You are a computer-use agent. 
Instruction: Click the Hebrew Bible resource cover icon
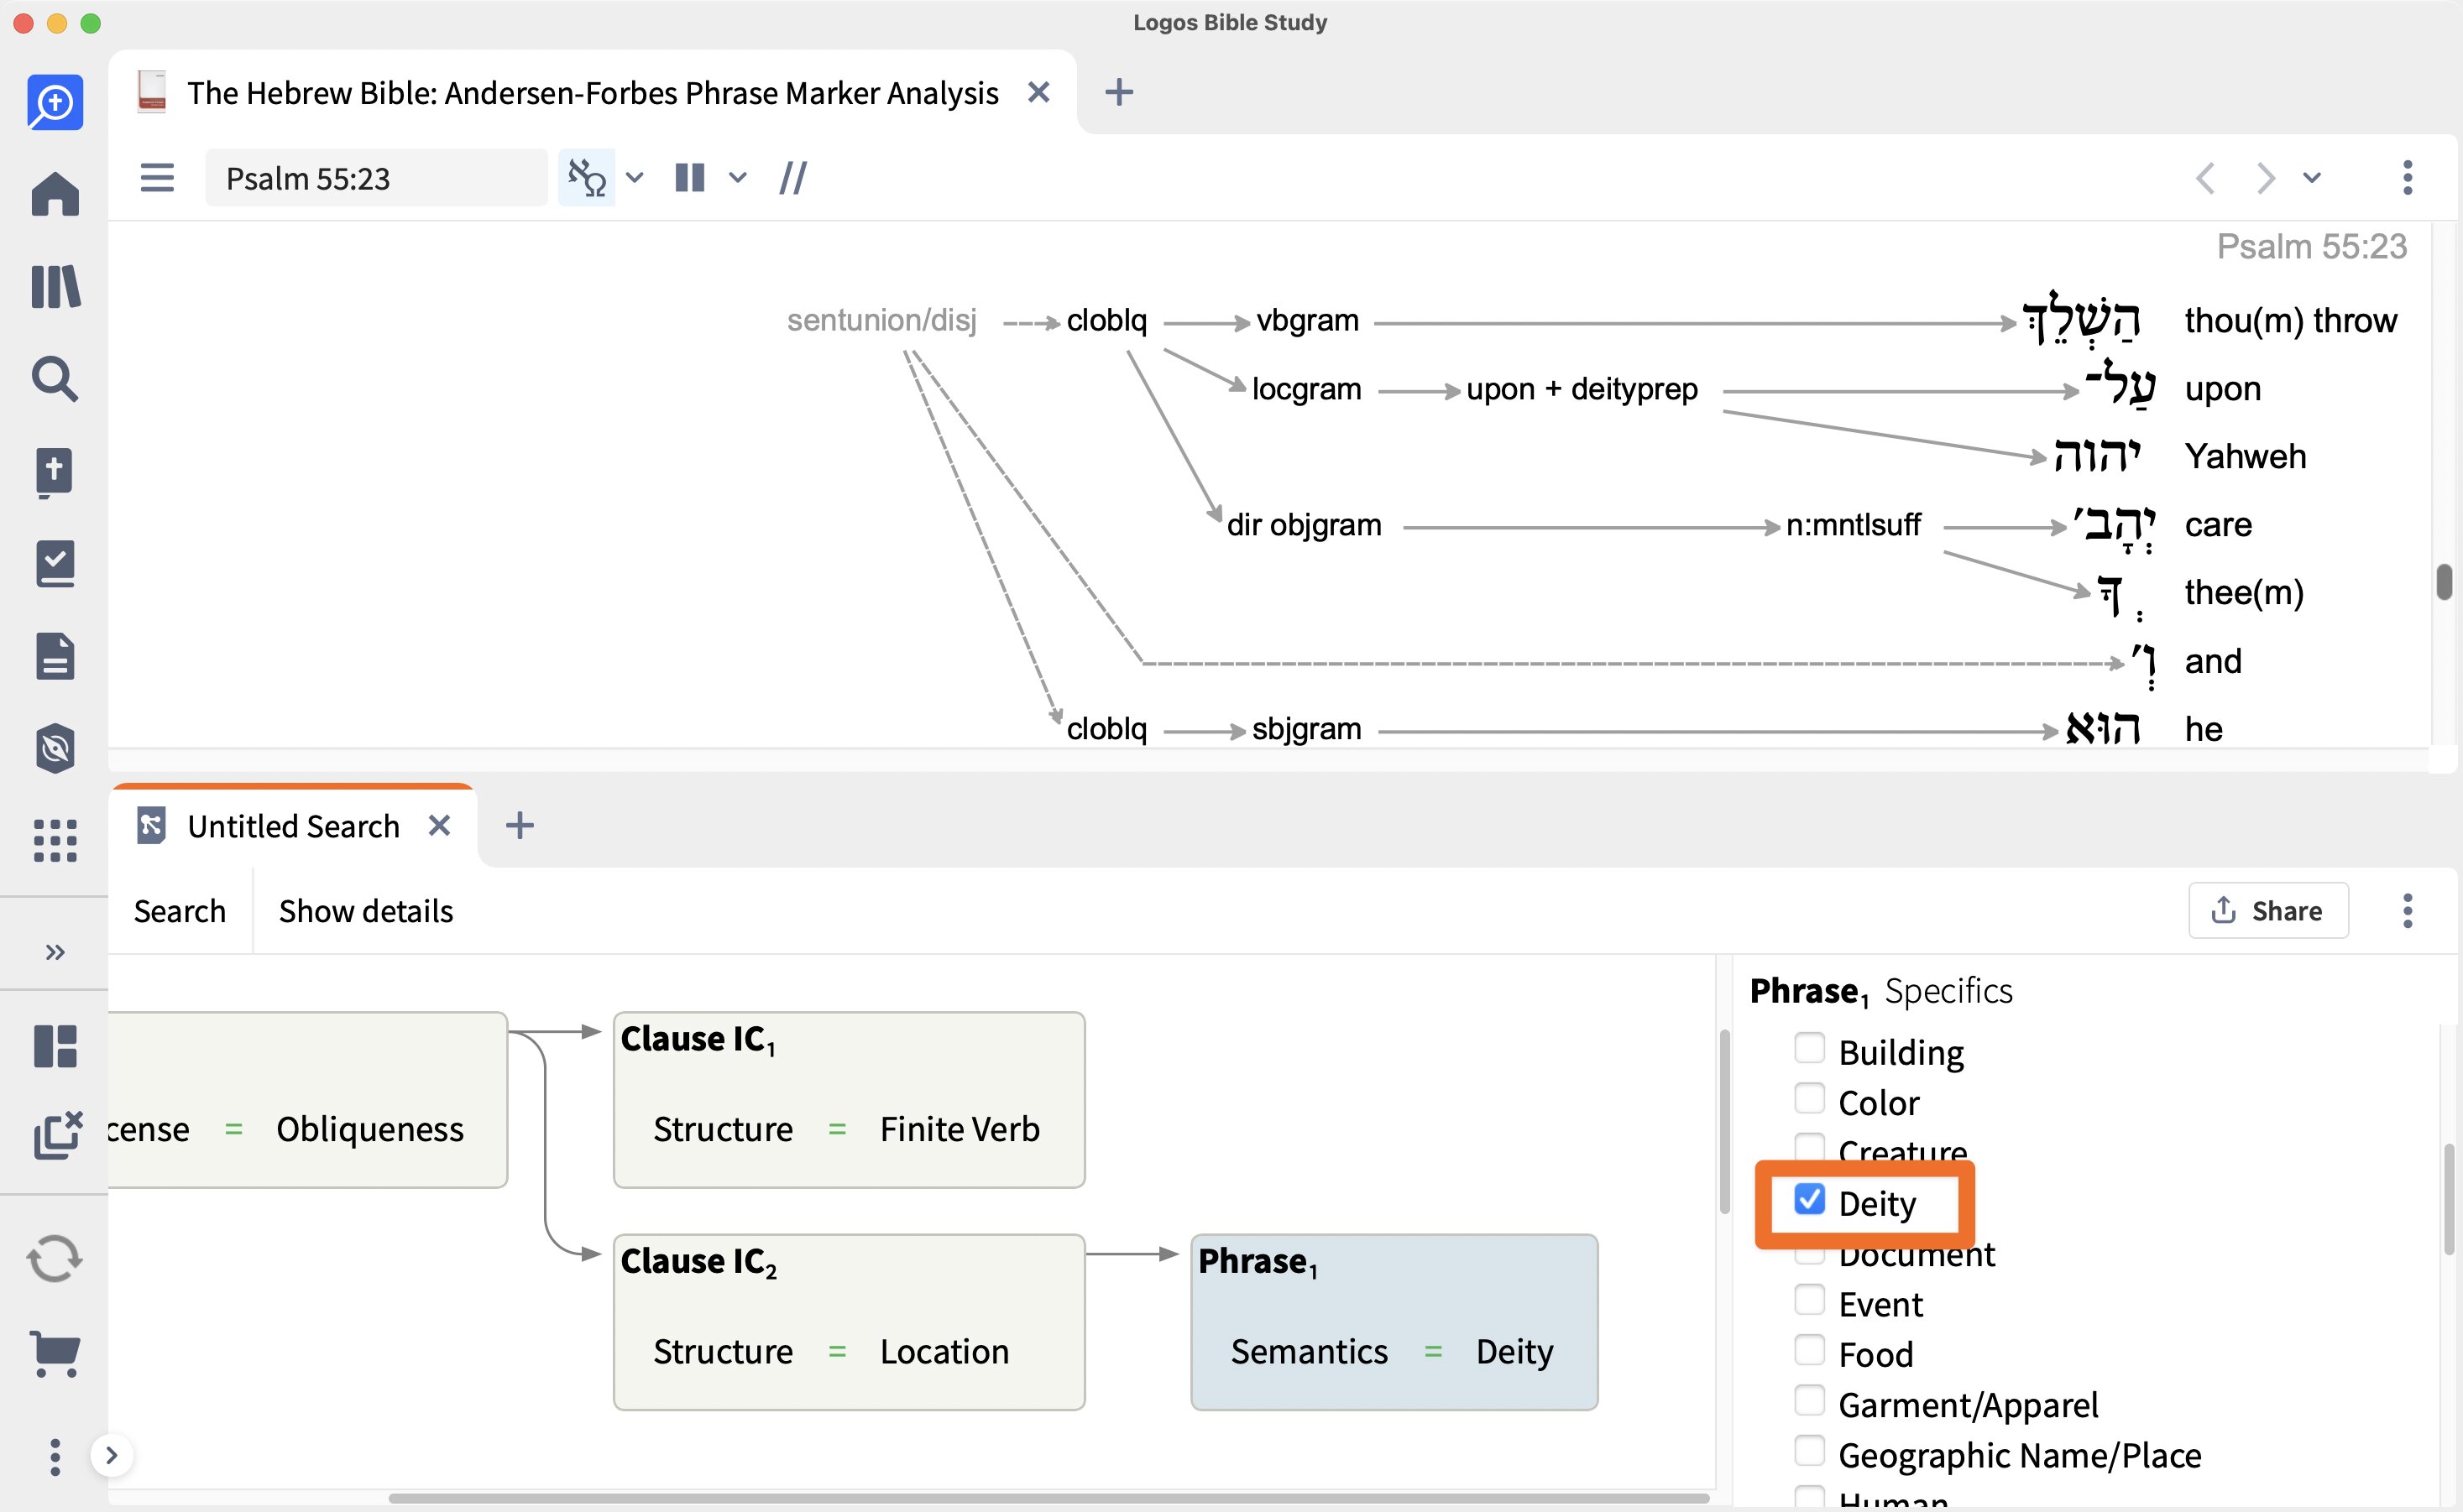pos(152,92)
